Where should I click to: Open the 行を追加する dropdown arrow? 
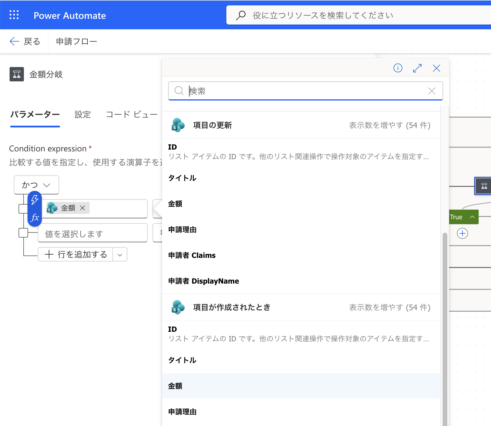pos(120,255)
